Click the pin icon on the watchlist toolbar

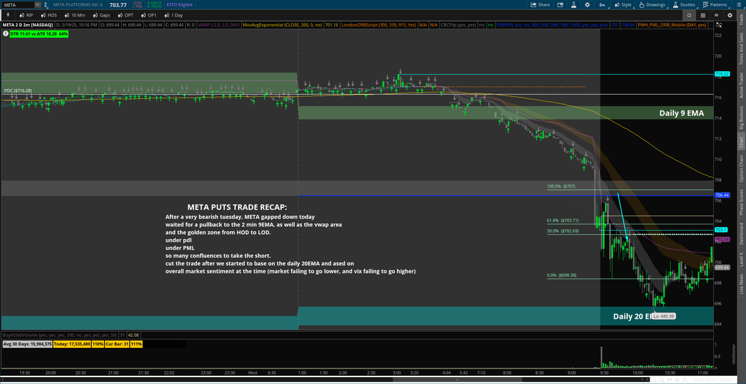[x=8, y=15]
